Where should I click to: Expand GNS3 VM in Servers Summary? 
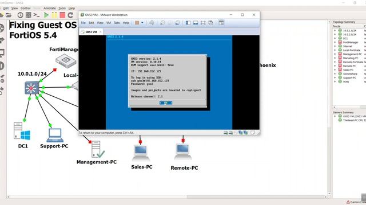click(x=335, y=116)
